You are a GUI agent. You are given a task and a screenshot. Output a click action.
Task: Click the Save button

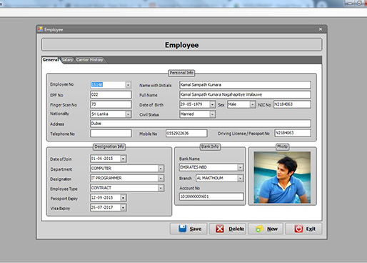pyautogui.click(x=188, y=229)
